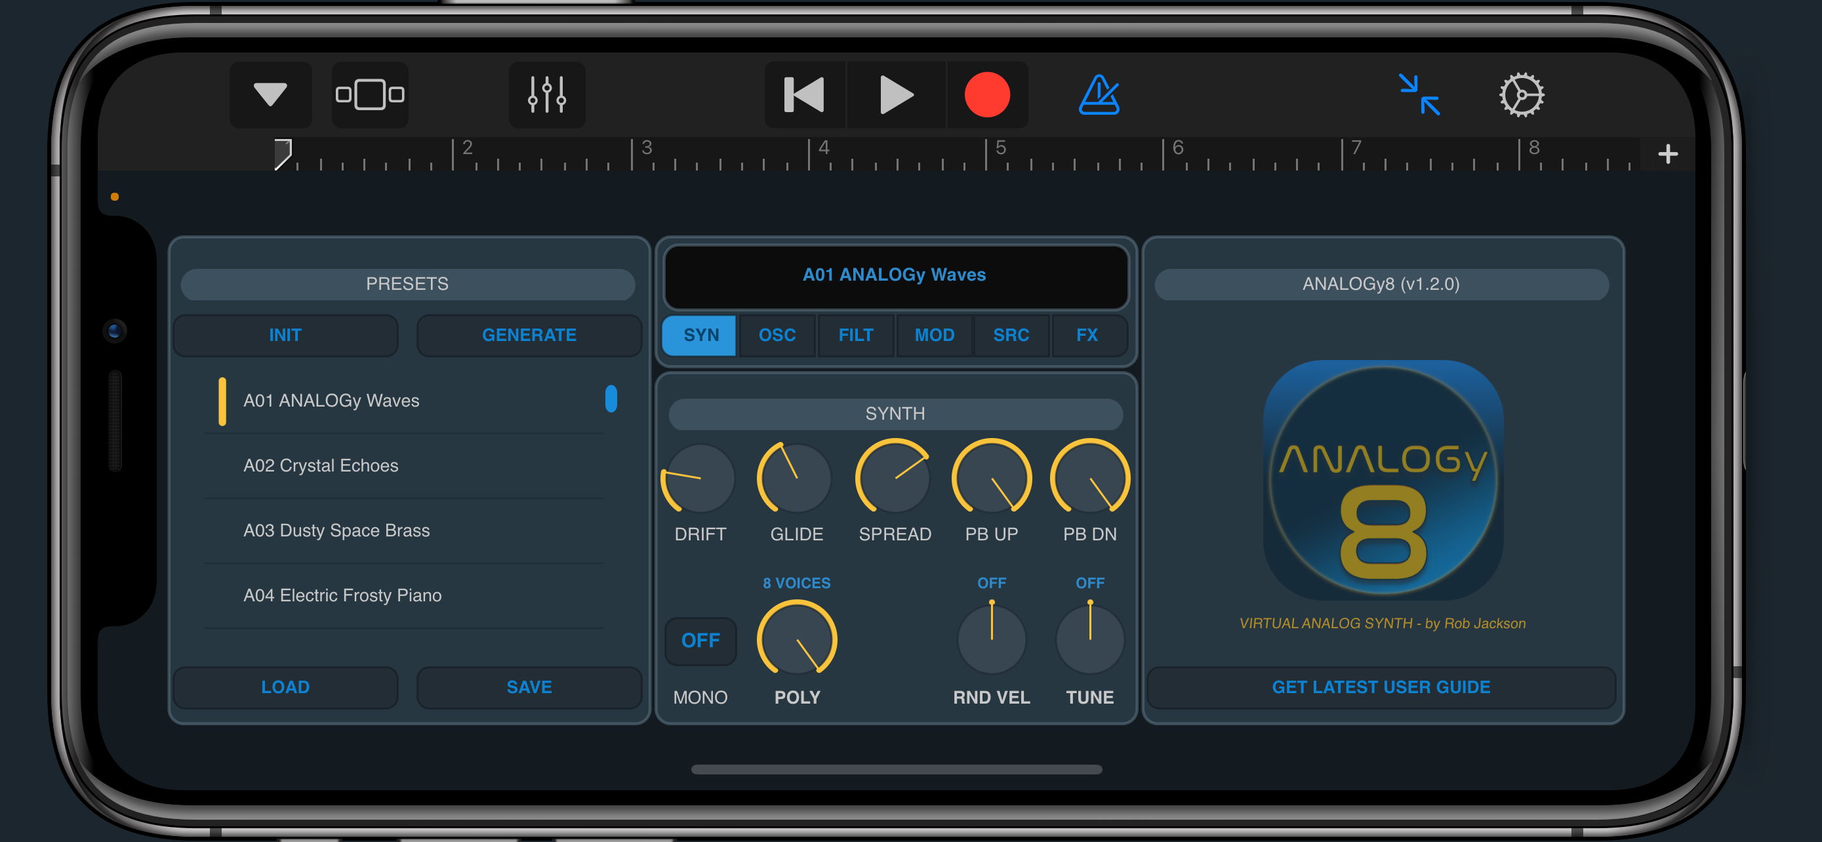1822x842 pixels.
Task: Toggle the metronome
Action: pos(1099,94)
